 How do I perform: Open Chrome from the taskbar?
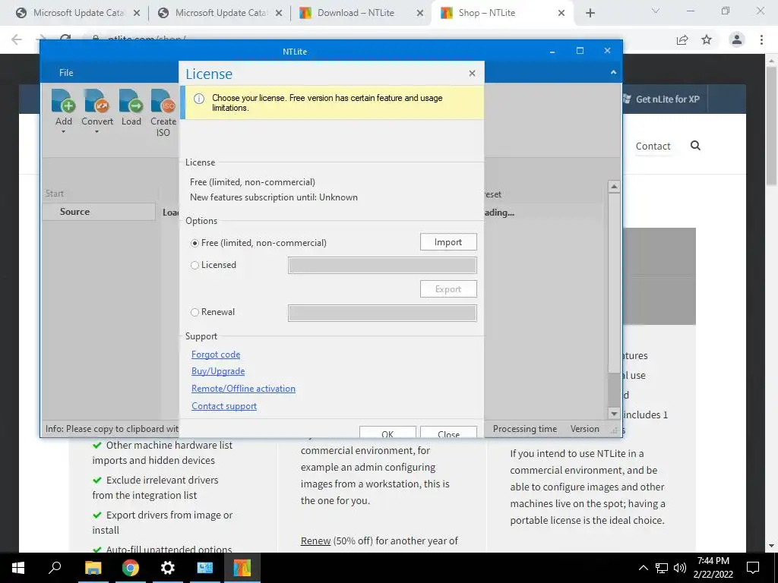pyautogui.click(x=131, y=568)
